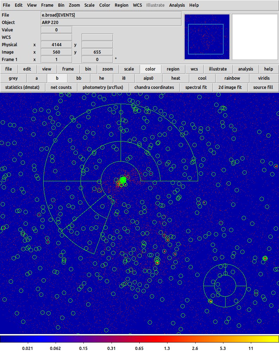Click the Value field showing 0
This screenshot has height=351, width=279.
[57, 30]
